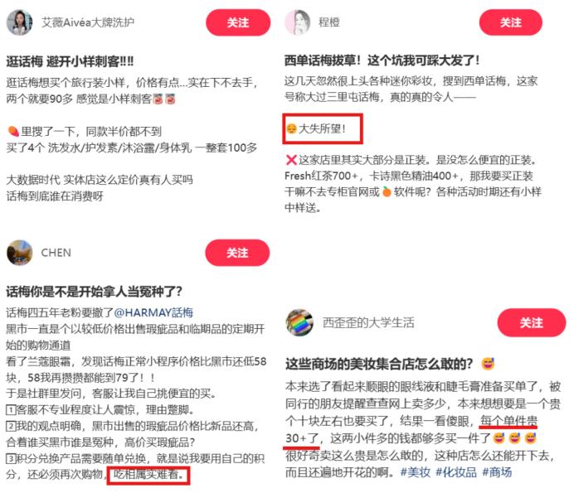Viewport: 574px width, 493px height.
Task: Open post titled 话梅你是不是开始拿人当冤种了
Action: coord(94,292)
